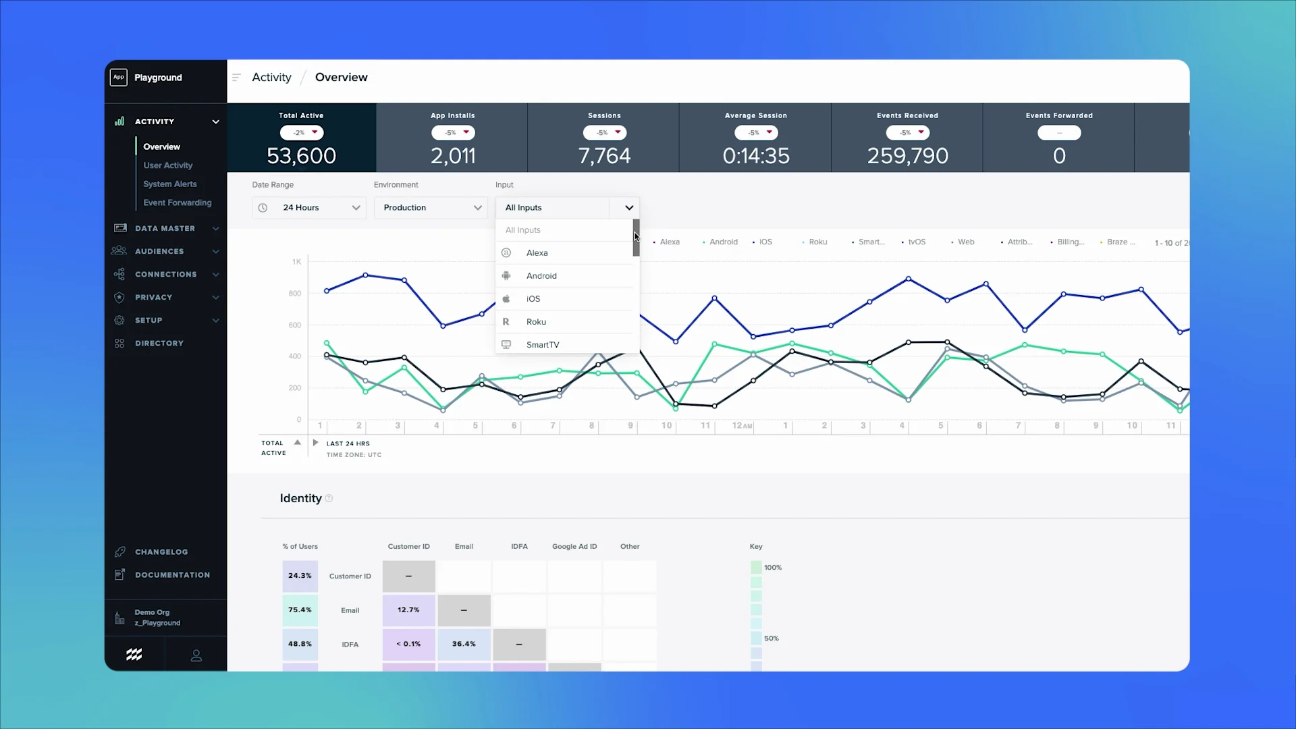Viewport: 1296px width, 729px height.
Task: Toggle the Activity section expander
Action: pyautogui.click(x=215, y=121)
